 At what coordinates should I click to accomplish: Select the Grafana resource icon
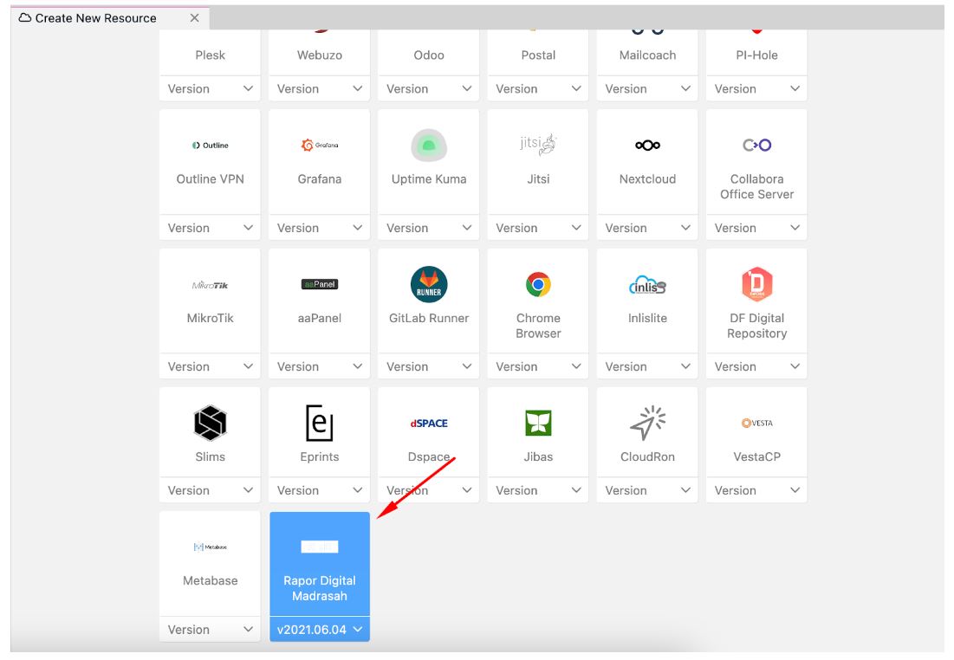click(319, 143)
